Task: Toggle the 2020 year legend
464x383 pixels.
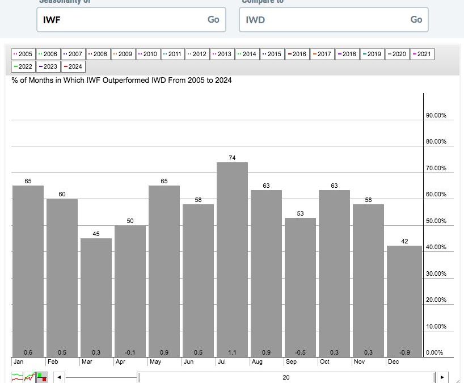Action: [x=397, y=54]
